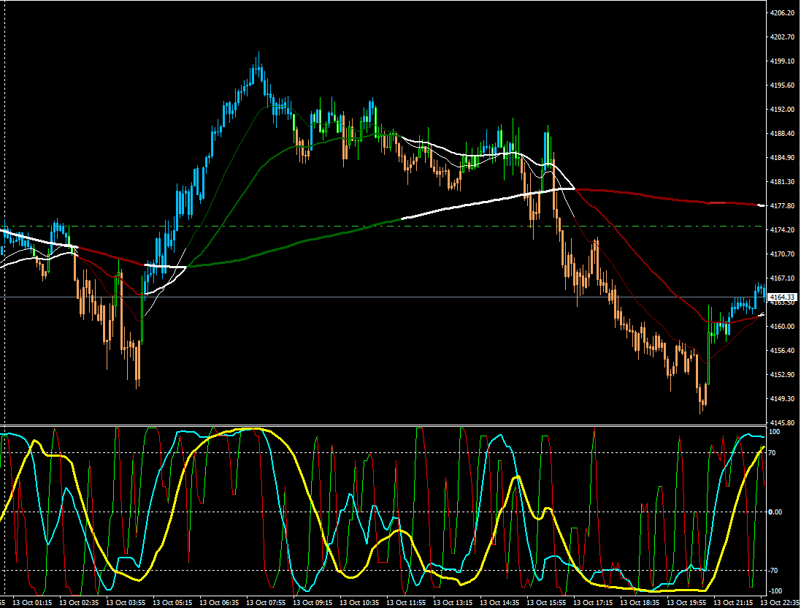This screenshot has width=801, height=608.
Task: Click the 4202.70 price level
Action: 782,37
